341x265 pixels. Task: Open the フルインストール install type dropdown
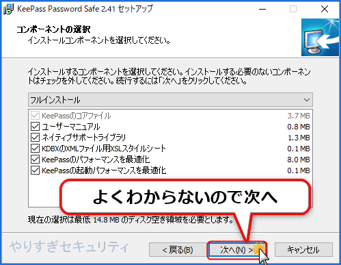(x=170, y=100)
